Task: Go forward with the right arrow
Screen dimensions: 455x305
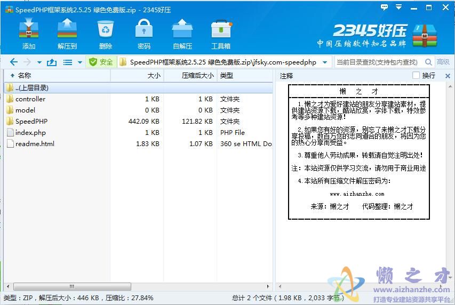Action: coord(27,62)
